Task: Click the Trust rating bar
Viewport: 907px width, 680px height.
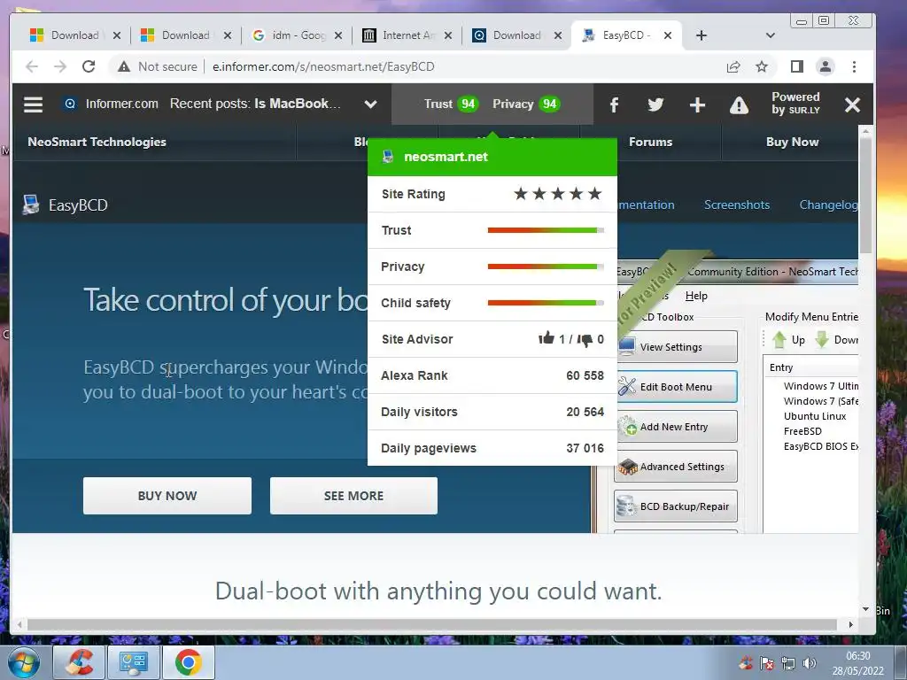Action: point(546,230)
